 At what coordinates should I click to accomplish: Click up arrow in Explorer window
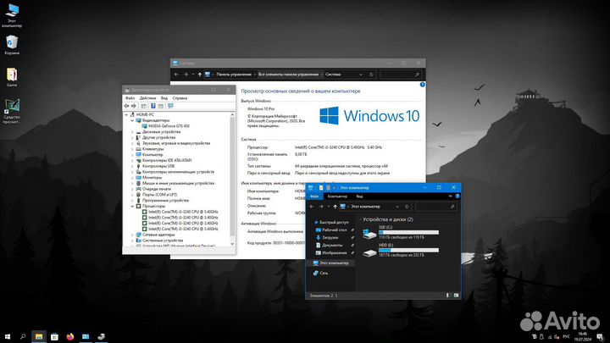pyautogui.click(x=335, y=207)
